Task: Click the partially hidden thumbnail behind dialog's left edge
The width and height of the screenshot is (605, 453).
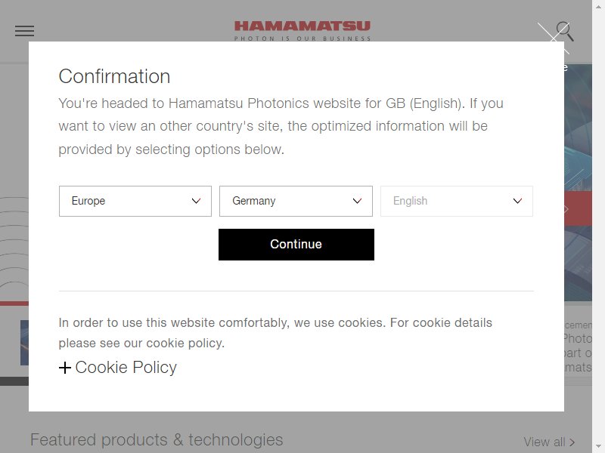Action: 24,343
